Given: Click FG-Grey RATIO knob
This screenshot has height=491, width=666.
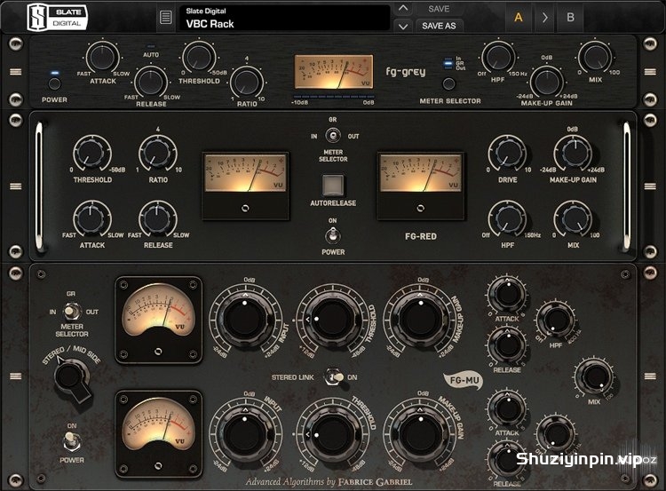Looking at the screenshot, I should pyautogui.click(x=247, y=83).
